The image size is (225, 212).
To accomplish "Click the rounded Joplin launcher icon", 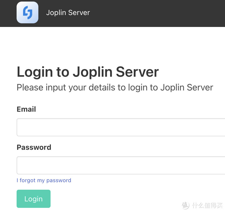I will click(x=27, y=12).
